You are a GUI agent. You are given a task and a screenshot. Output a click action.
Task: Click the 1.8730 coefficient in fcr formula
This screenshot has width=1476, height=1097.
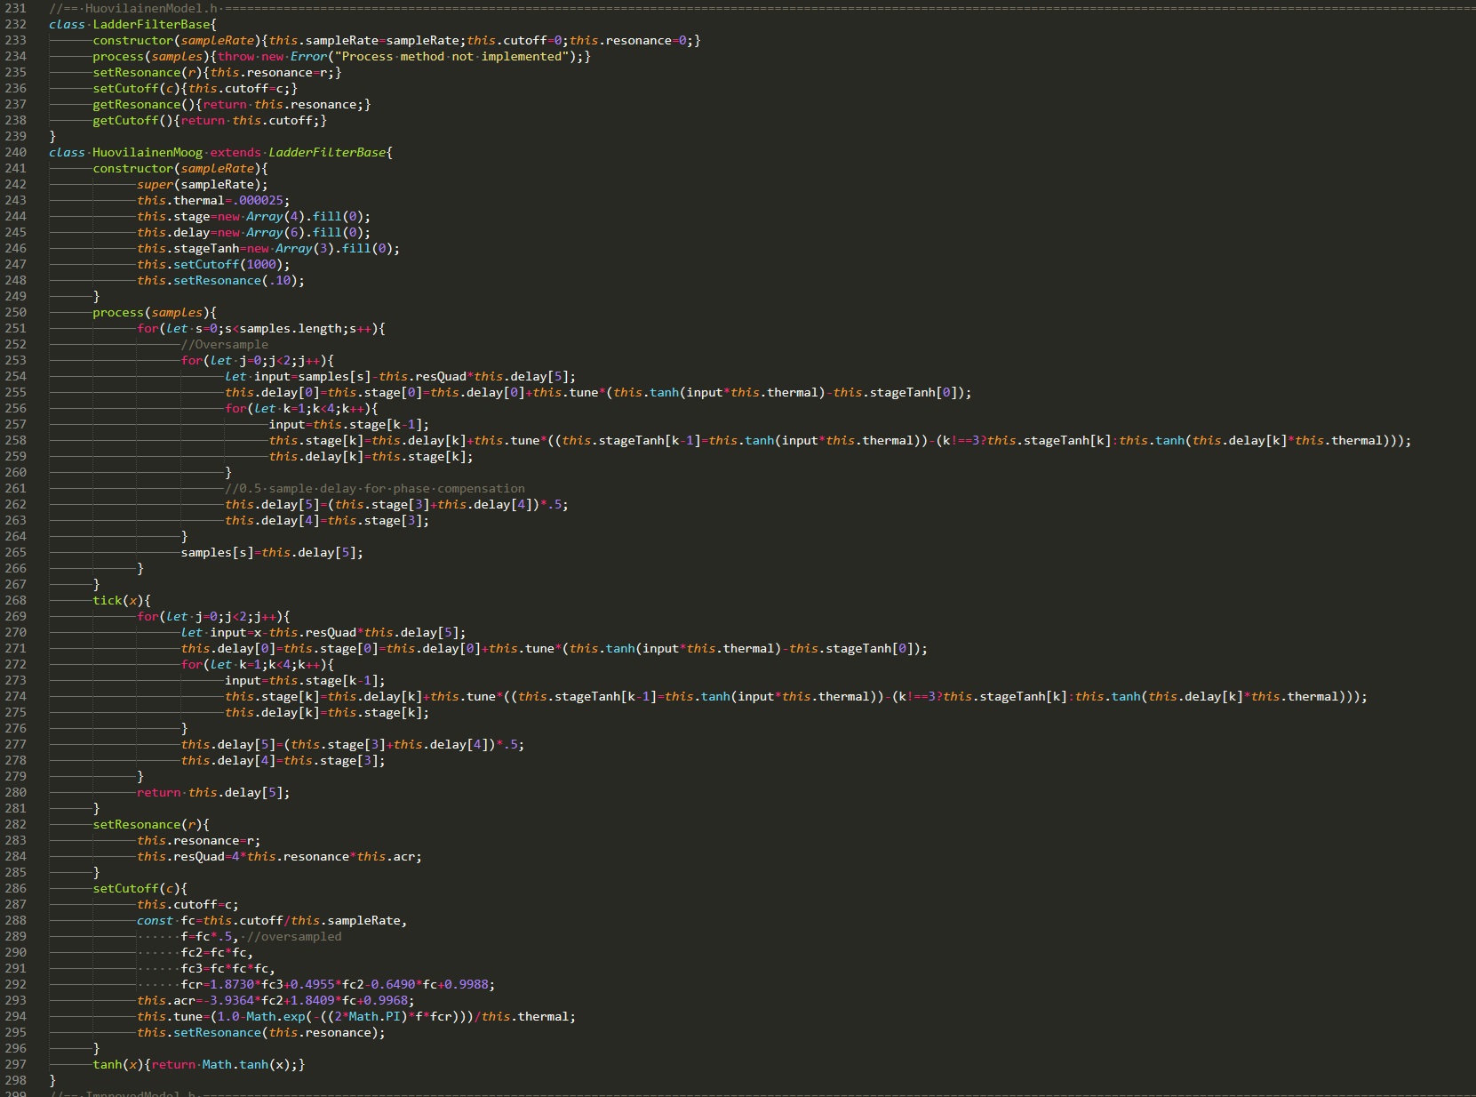pyautogui.click(x=231, y=985)
